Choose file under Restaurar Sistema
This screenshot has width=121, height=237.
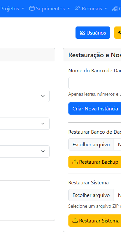[91, 195]
